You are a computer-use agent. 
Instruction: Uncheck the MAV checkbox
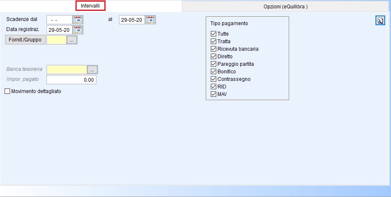click(214, 94)
